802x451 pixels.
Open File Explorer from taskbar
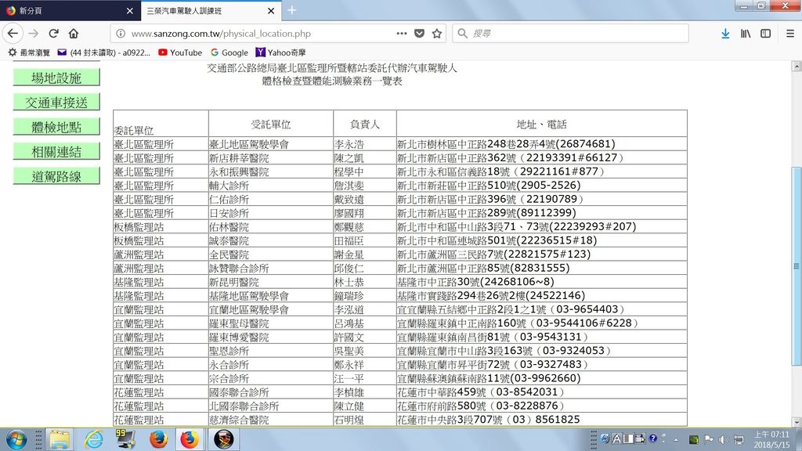coord(60,439)
